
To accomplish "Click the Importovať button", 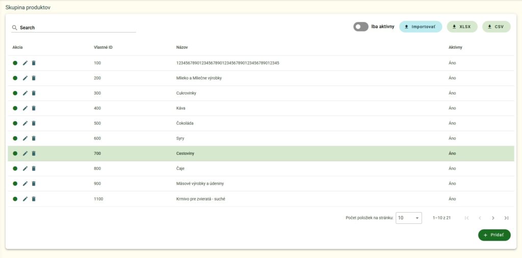I will (421, 27).
